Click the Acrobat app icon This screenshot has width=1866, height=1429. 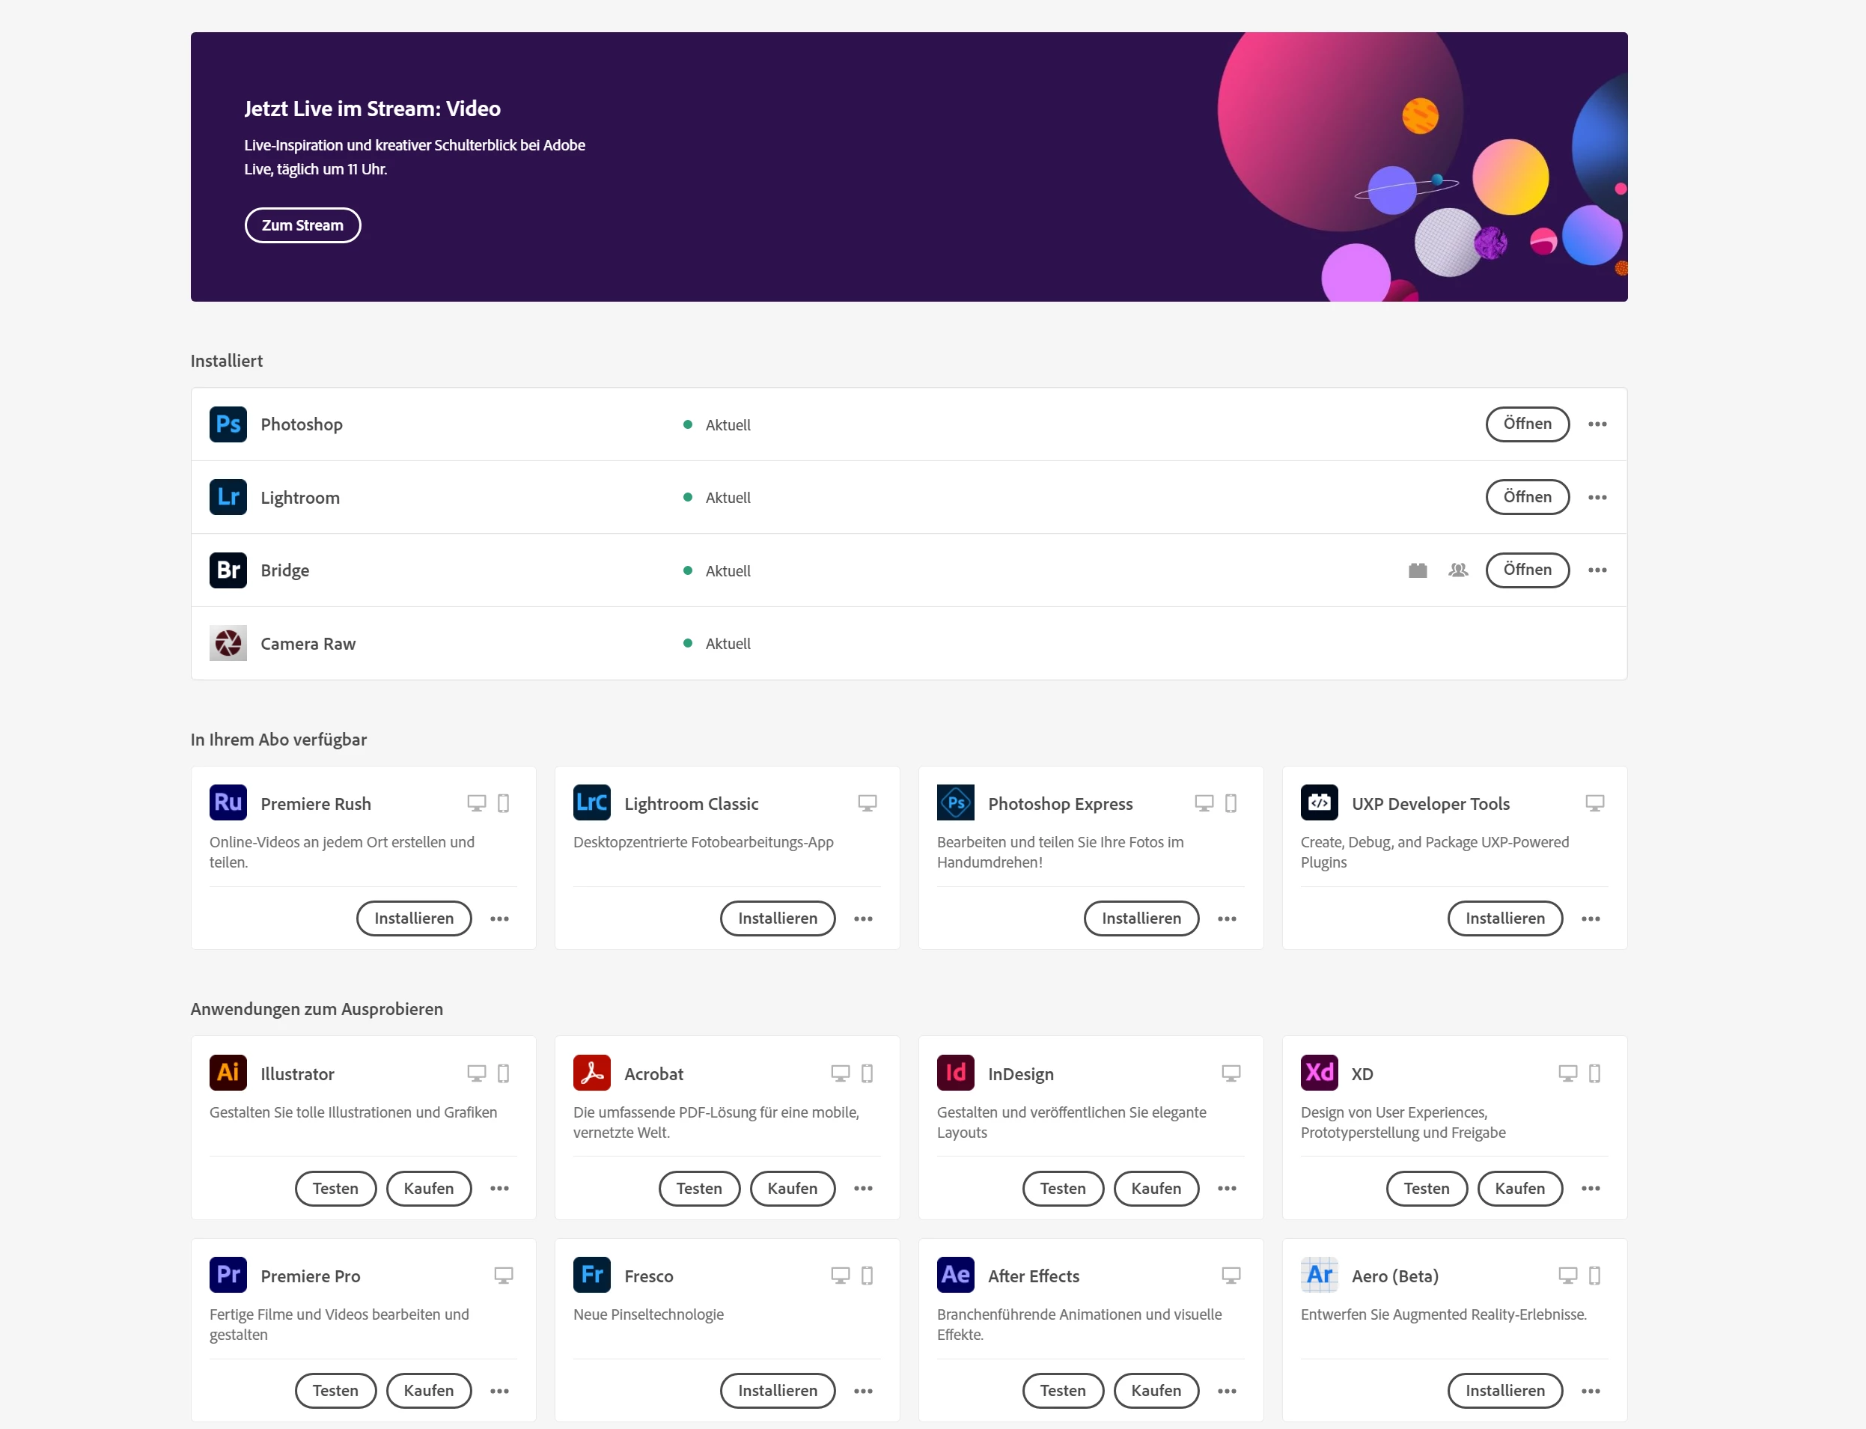592,1073
